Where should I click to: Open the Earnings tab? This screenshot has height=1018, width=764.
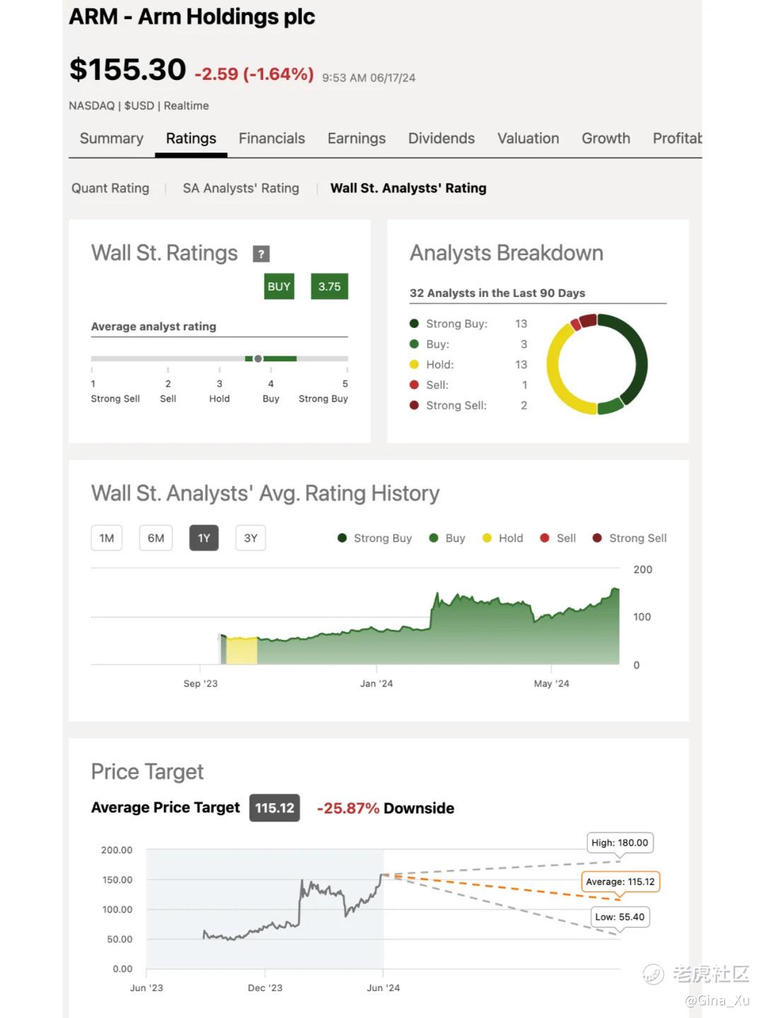tap(357, 139)
